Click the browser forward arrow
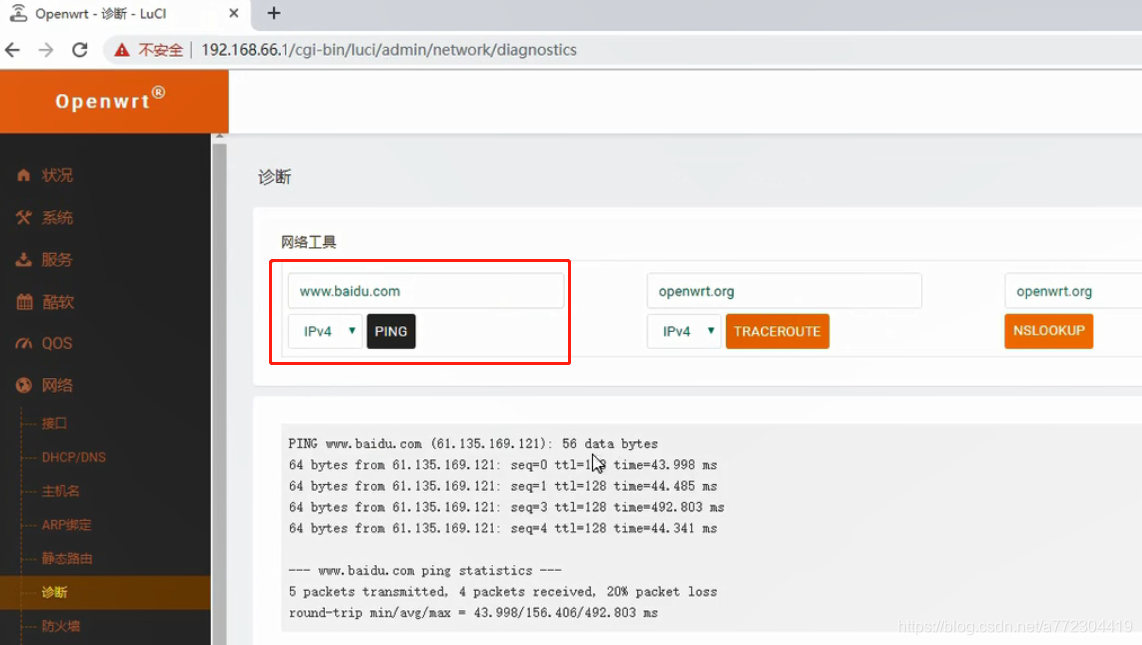Image resolution: width=1142 pixels, height=645 pixels. click(x=46, y=50)
